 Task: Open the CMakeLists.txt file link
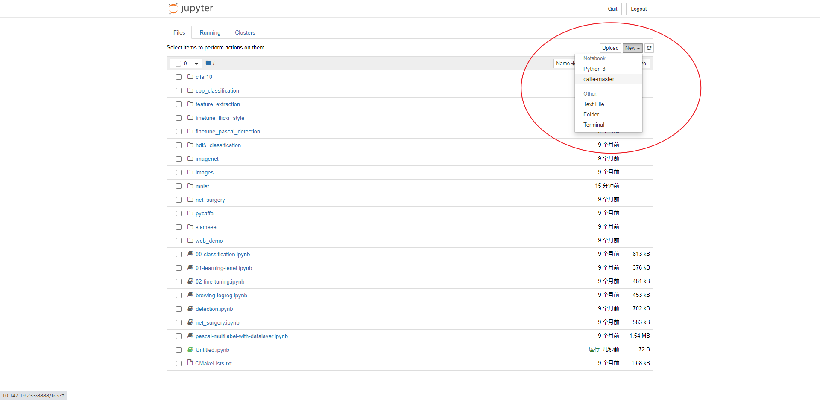[x=214, y=364]
